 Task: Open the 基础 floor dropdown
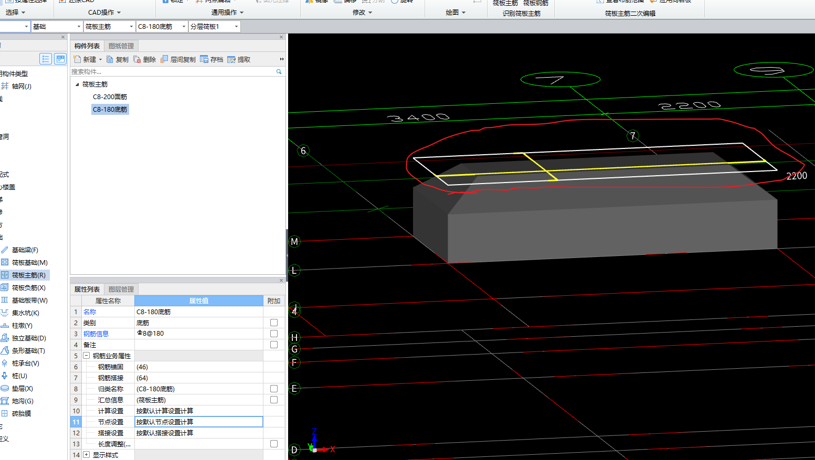pyautogui.click(x=79, y=26)
